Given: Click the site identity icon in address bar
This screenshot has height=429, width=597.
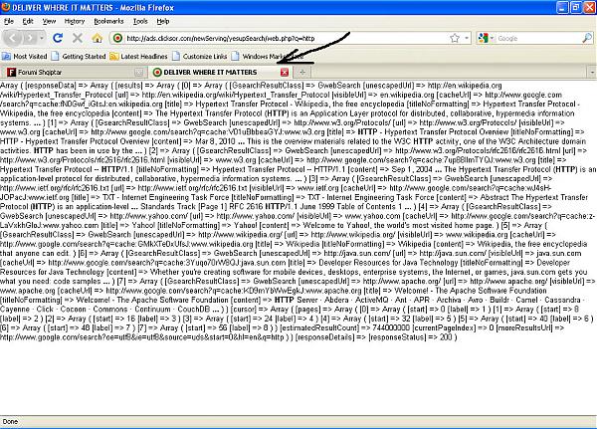Looking at the screenshot, I should 118,38.
